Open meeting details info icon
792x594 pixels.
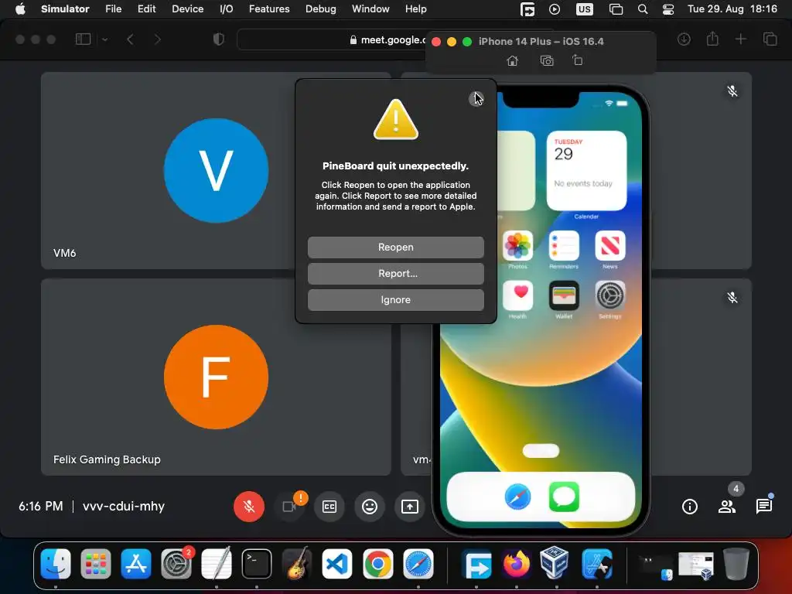(689, 506)
